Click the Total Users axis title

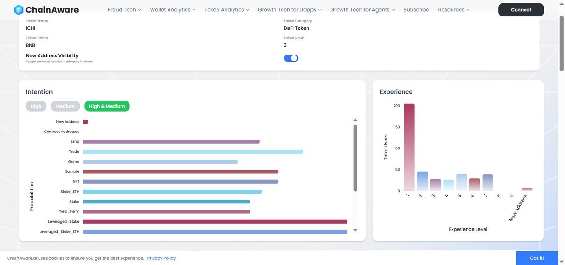click(x=386, y=147)
